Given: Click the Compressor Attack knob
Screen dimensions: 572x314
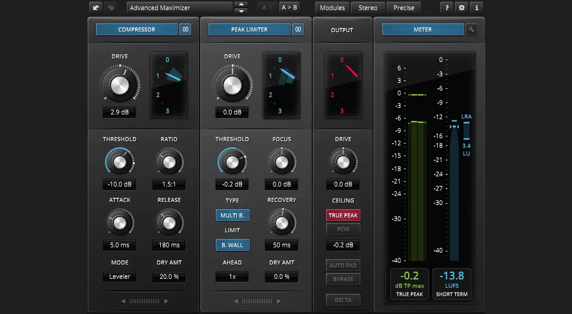Looking at the screenshot, I should point(120,223).
